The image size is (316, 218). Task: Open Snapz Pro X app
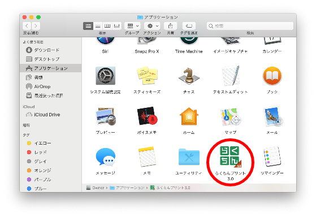coord(147,41)
